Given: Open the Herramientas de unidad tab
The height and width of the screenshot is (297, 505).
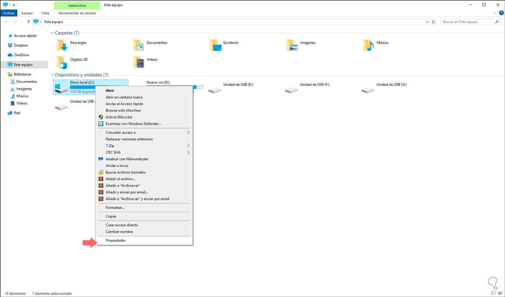Looking at the screenshot, I should 77,13.
